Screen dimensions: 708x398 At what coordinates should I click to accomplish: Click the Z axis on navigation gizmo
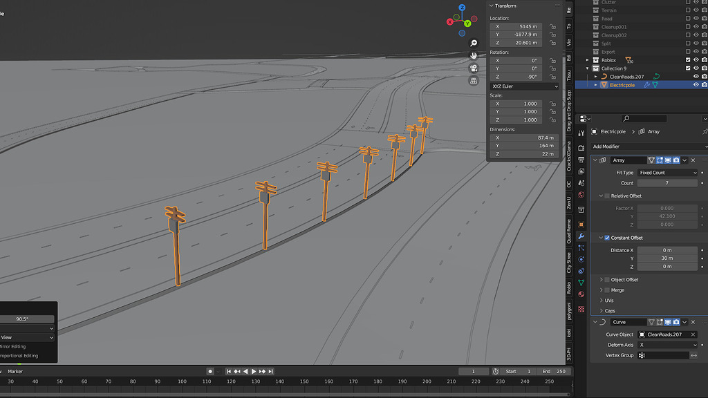[x=462, y=9]
